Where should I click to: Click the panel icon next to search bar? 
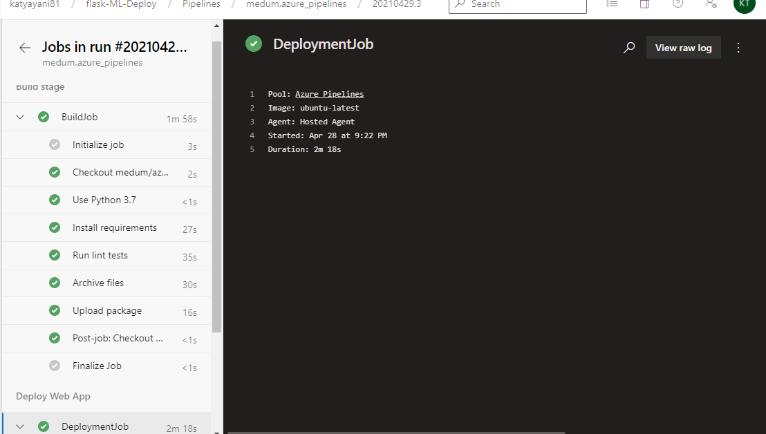coord(644,6)
